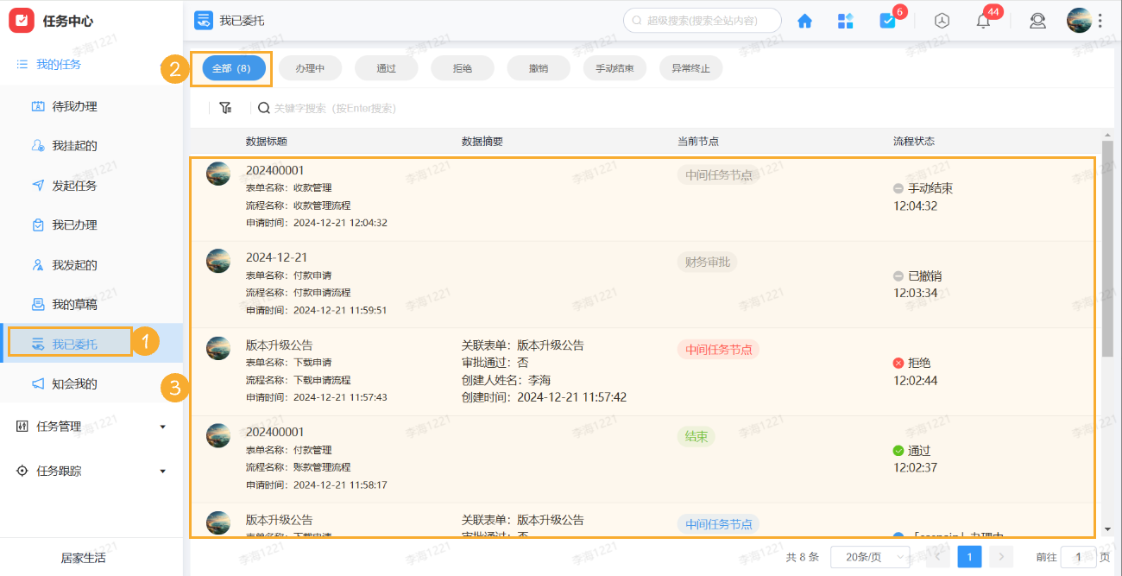The image size is (1122, 576).
Task: Select 知会我的 from the task list
Action: [x=74, y=383]
